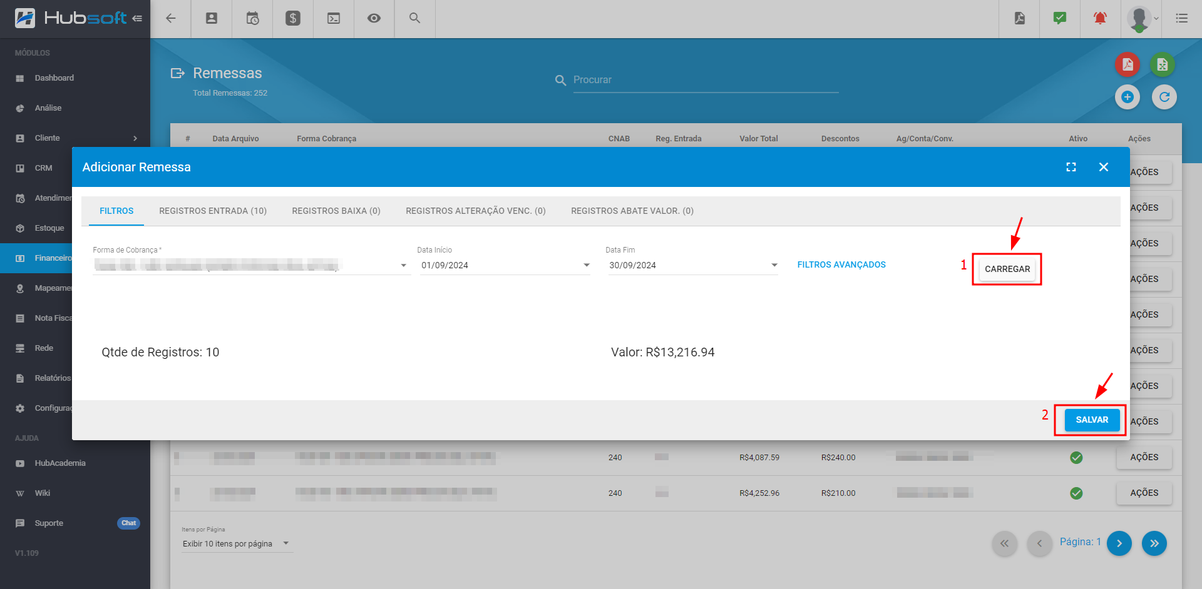Sort by Forma Cobrança column header
This screenshot has height=589, width=1202.
(326, 139)
